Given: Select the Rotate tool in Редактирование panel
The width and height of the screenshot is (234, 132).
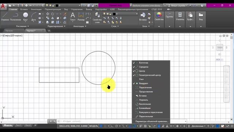Looking at the screenshot, I should click(53, 14).
